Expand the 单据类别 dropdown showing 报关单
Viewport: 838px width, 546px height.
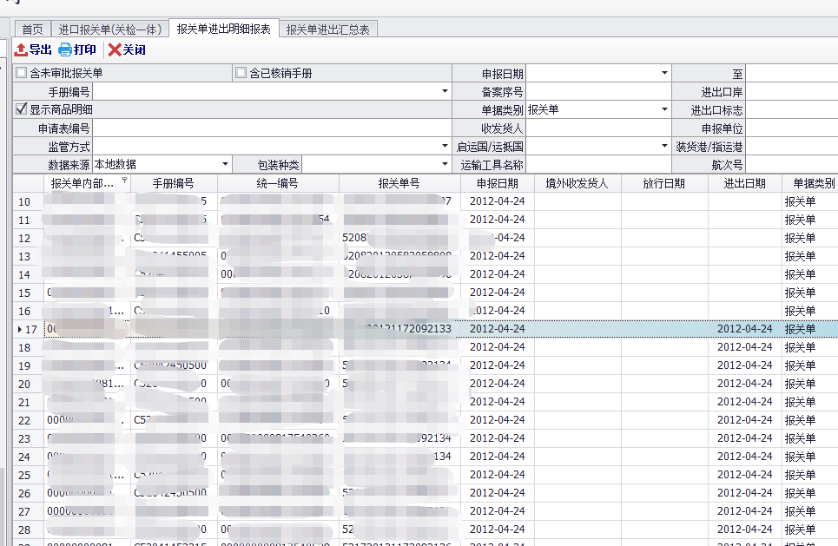tap(665, 110)
